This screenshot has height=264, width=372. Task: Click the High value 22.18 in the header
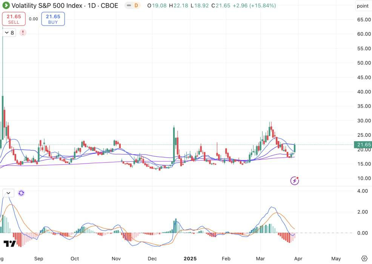[181, 5]
